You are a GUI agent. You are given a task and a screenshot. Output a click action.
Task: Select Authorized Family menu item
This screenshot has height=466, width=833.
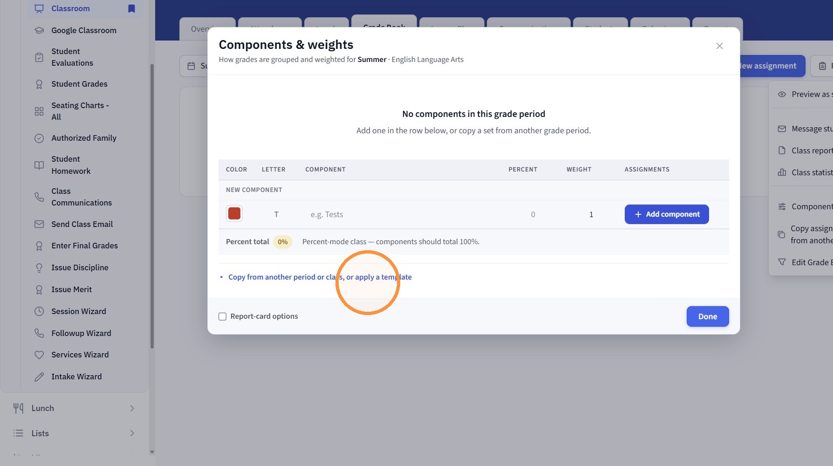coord(84,138)
